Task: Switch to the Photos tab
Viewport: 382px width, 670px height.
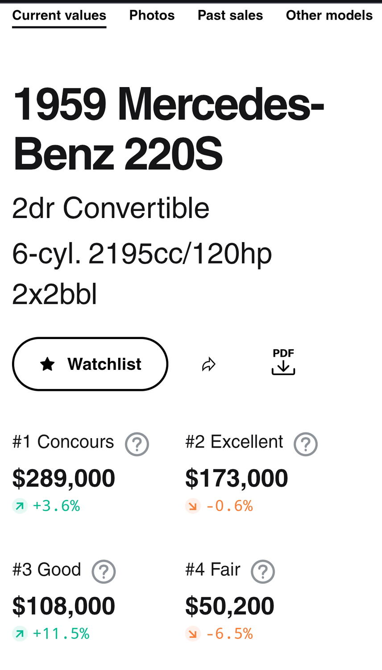Action: pos(152,15)
